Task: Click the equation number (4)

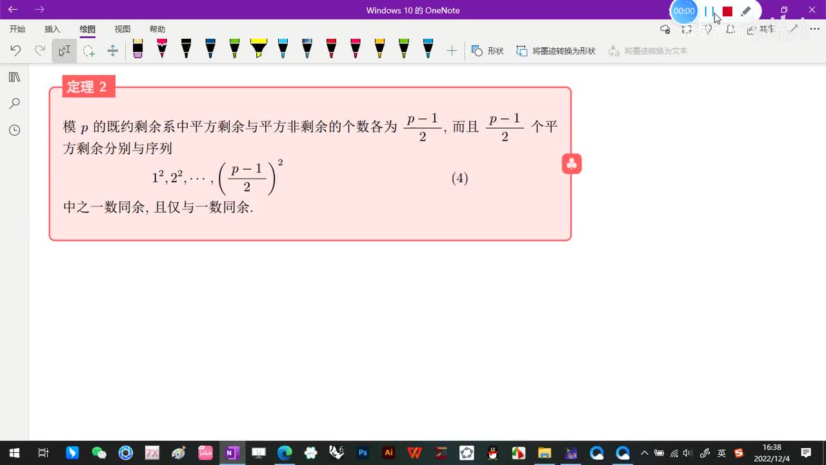Action: click(459, 178)
